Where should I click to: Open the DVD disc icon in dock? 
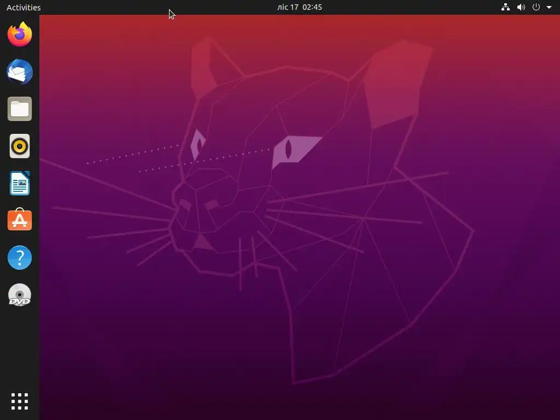coord(20,295)
